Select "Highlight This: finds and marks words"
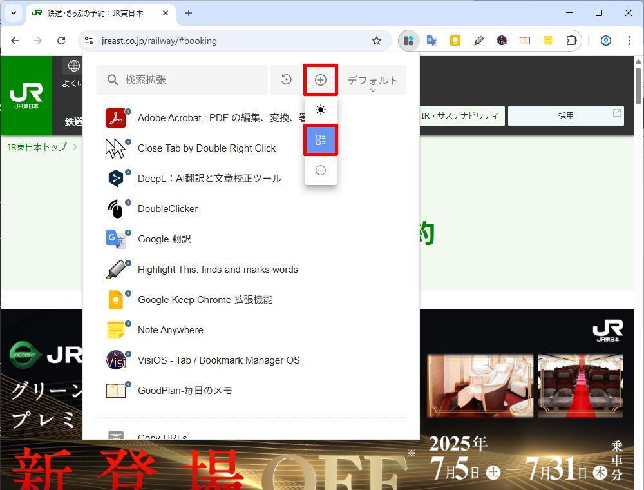 [218, 269]
